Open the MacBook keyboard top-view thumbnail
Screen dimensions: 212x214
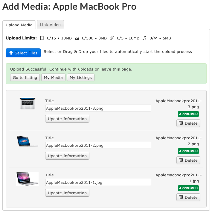point(28,103)
